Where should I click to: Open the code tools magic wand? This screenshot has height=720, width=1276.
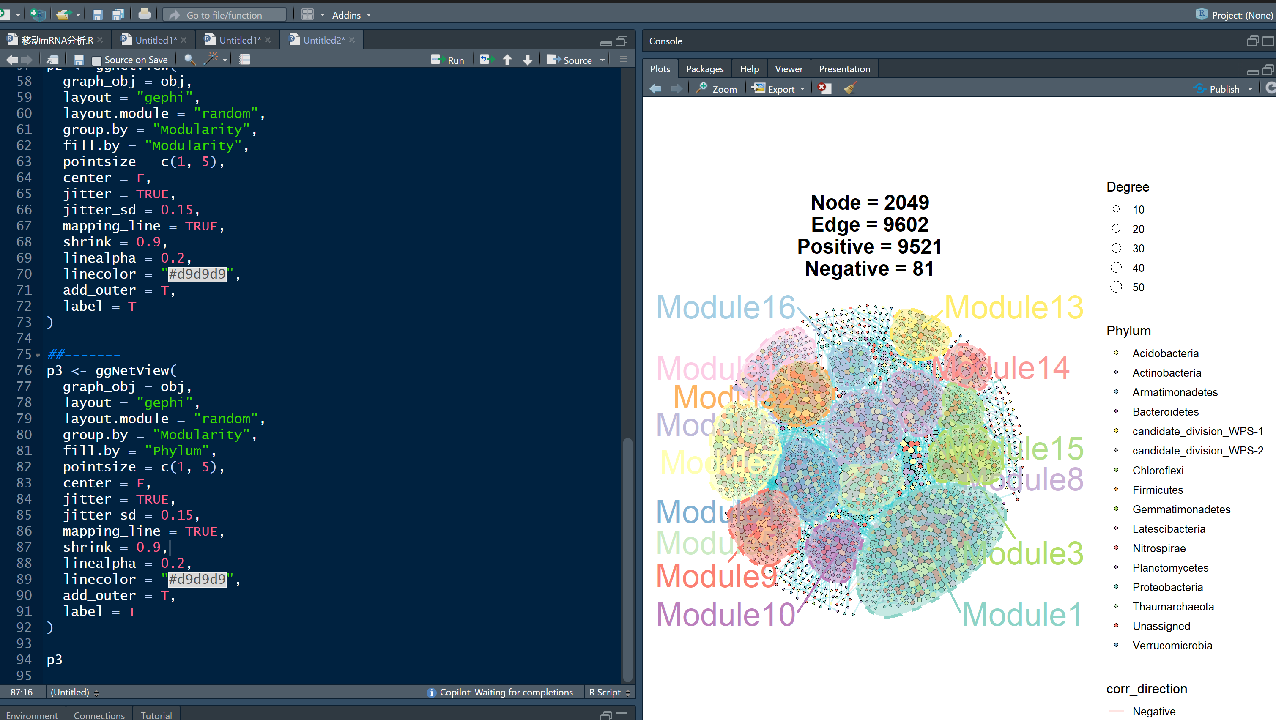coord(211,60)
